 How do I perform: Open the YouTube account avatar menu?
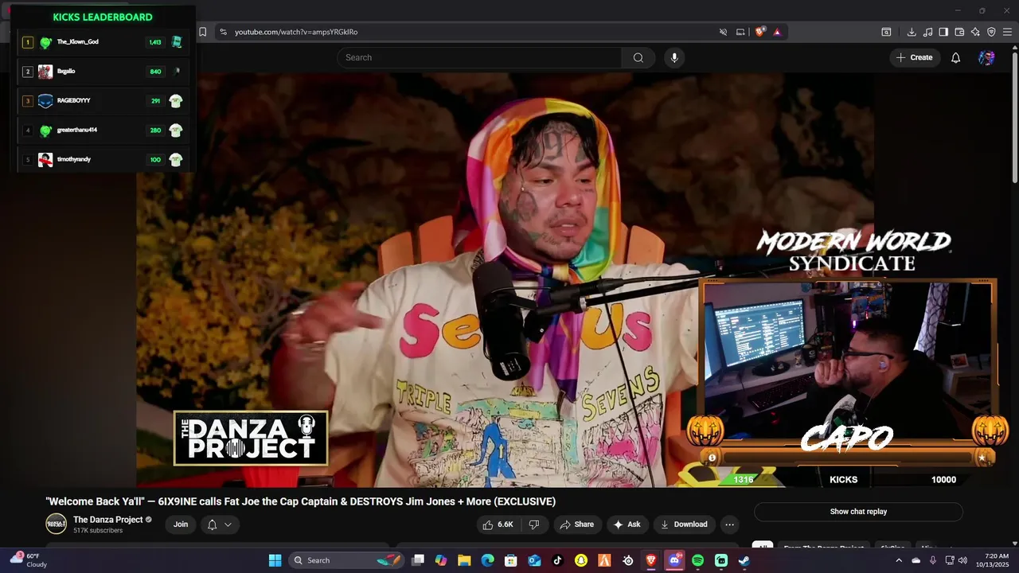click(986, 57)
